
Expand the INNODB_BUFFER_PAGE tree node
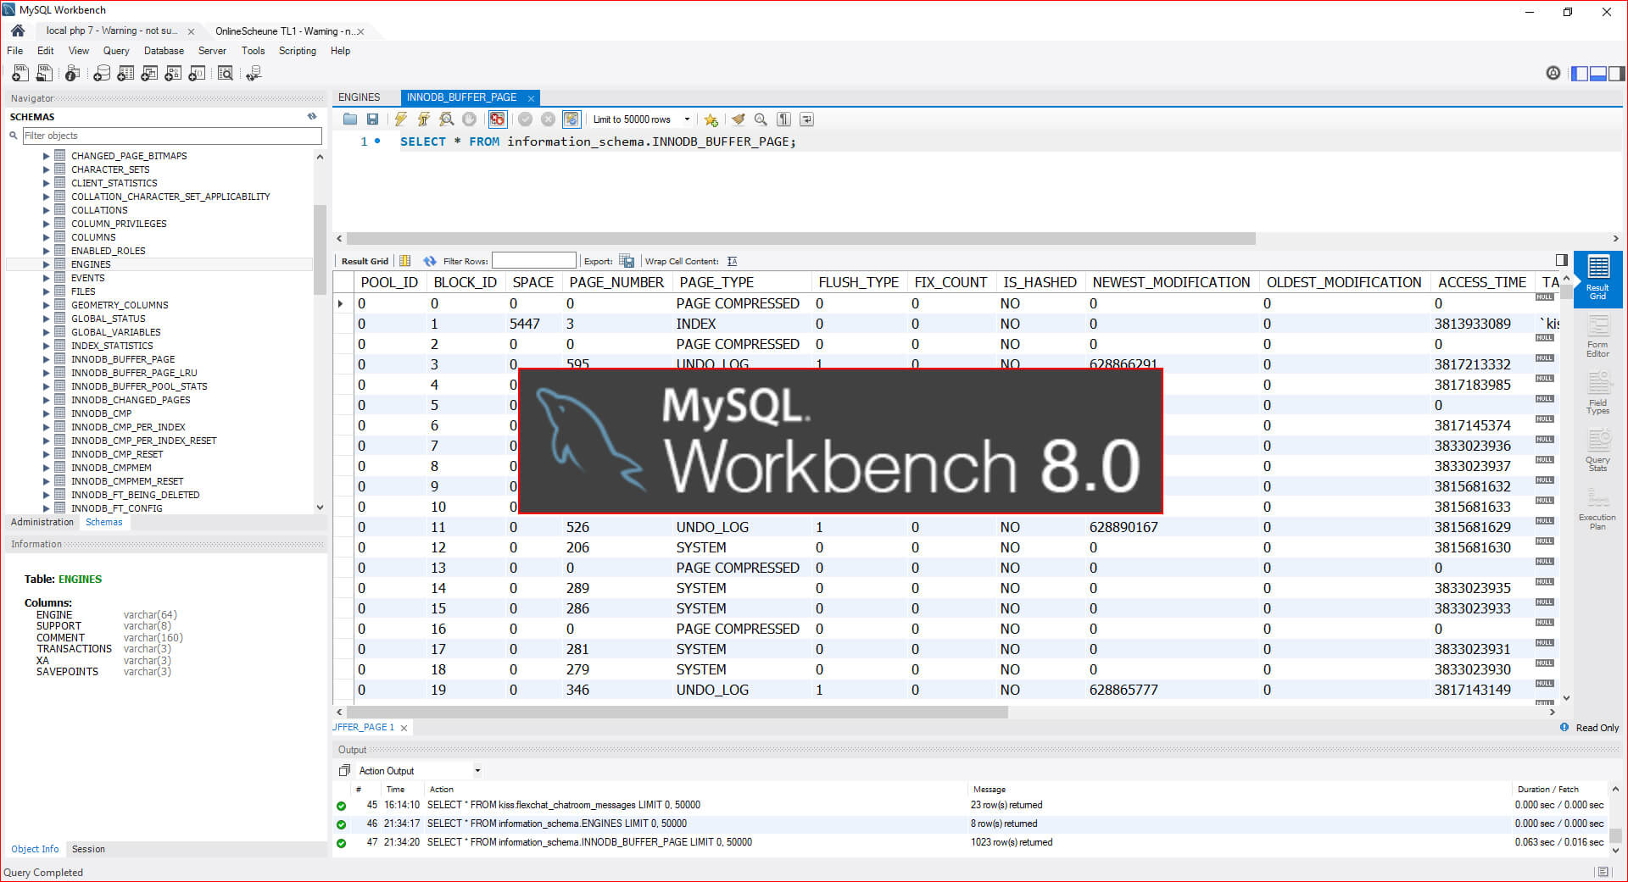(47, 359)
